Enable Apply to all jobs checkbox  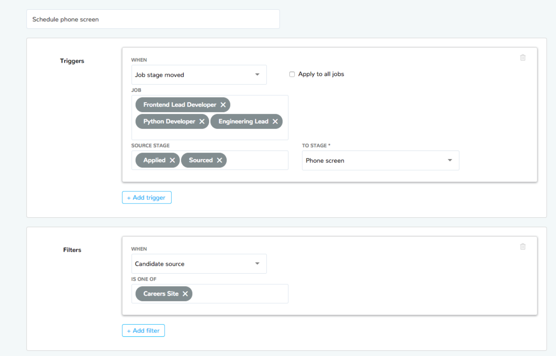coord(292,74)
